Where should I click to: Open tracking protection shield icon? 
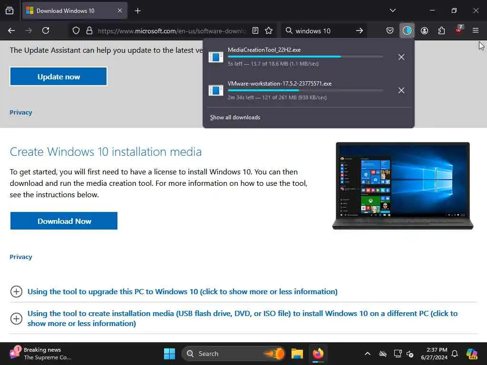tap(76, 30)
